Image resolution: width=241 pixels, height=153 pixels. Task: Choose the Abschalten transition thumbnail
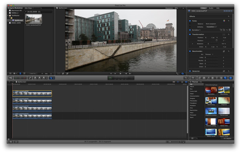[x=211, y=90]
